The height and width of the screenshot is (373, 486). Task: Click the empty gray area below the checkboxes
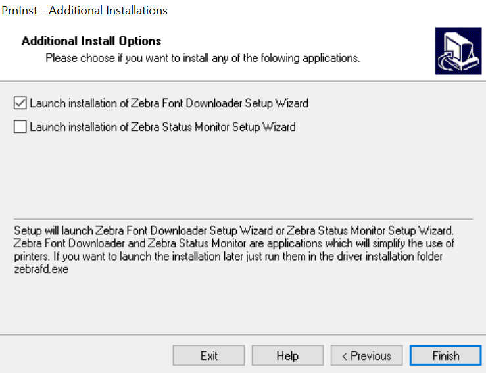click(243, 174)
